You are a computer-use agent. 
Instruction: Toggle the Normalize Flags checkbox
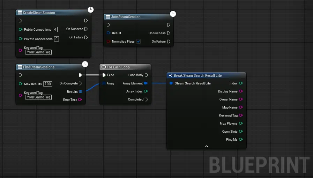click(138, 42)
